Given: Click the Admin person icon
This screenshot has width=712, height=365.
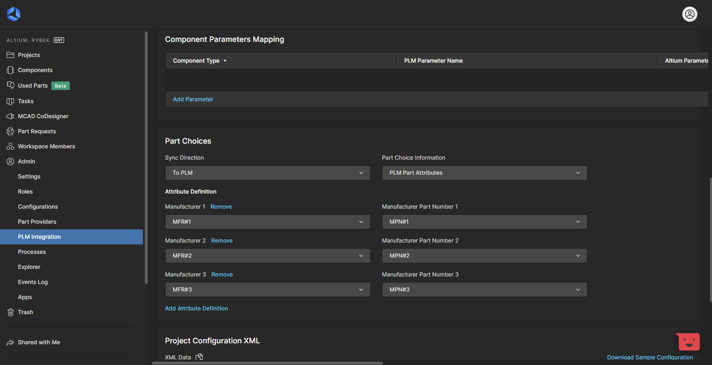Looking at the screenshot, I should pos(10,162).
